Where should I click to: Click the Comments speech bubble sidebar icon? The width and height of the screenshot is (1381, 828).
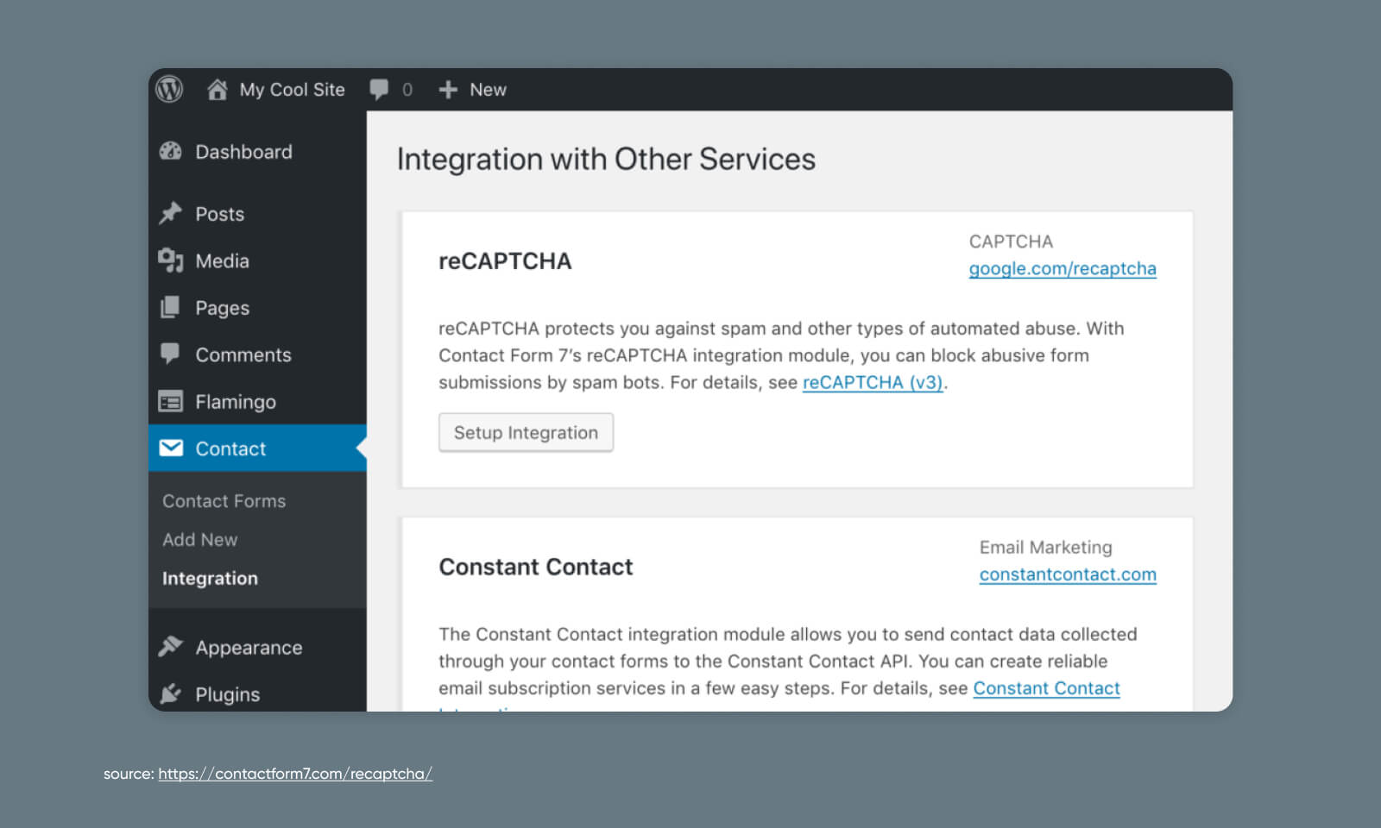click(170, 354)
